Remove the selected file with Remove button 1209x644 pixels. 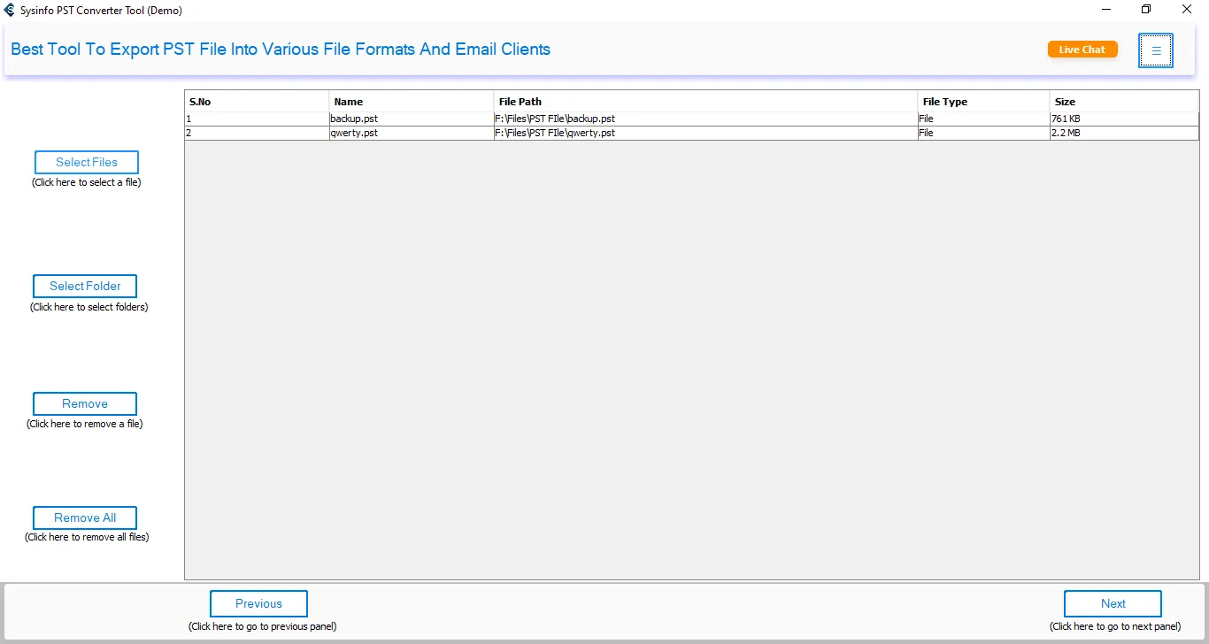point(85,403)
